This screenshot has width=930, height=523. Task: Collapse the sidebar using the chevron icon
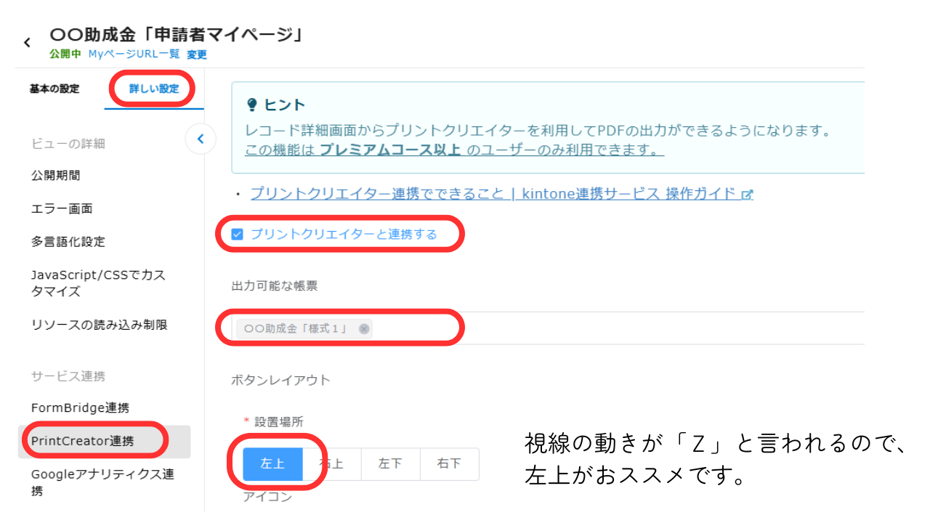[201, 139]
